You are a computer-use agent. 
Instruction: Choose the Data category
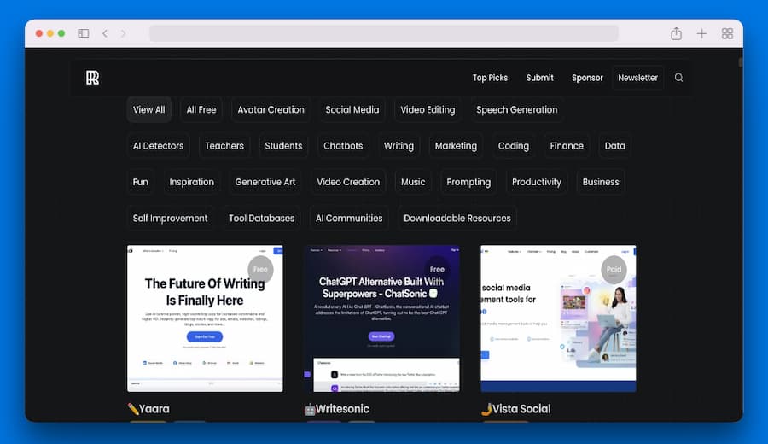click(614, 146)
